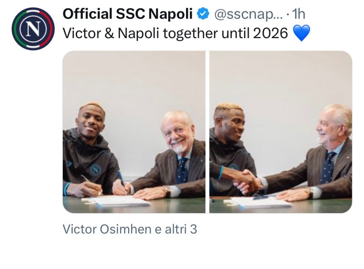Select the tweet text about Victor and Napoli
Screen dimensions: 364x269
click(175, 33)
